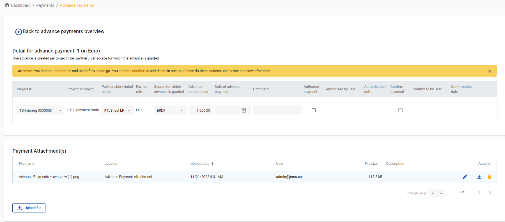Open the calendar date picker icon

[244, 110]
